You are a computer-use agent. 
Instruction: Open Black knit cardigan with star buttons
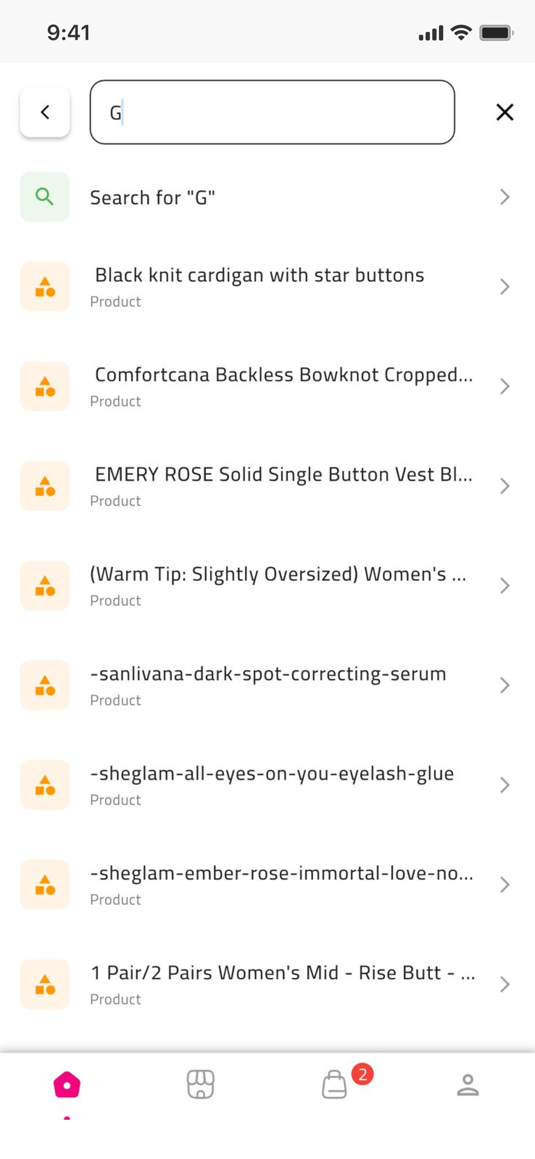pos(267,287)
